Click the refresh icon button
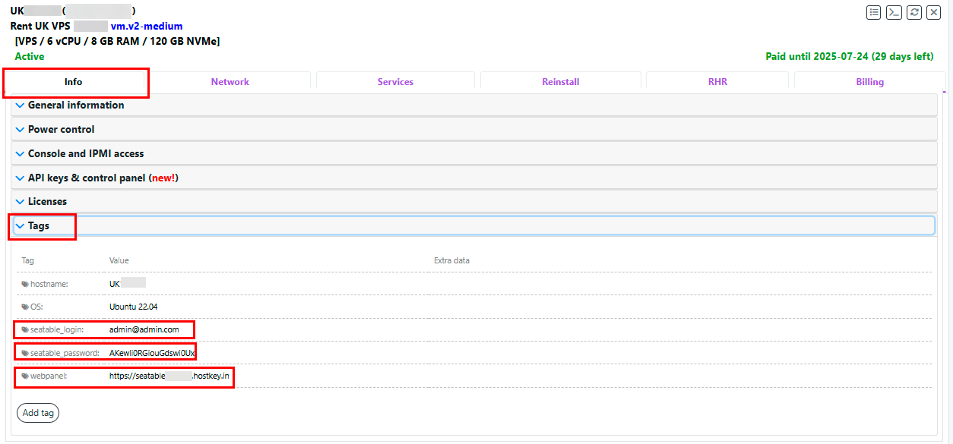Screen dimensions: 953x444 click(x=914, y=12)
